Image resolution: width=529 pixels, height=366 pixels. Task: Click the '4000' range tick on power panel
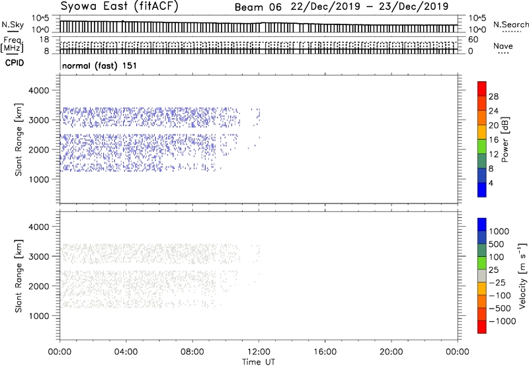(39, 91)
